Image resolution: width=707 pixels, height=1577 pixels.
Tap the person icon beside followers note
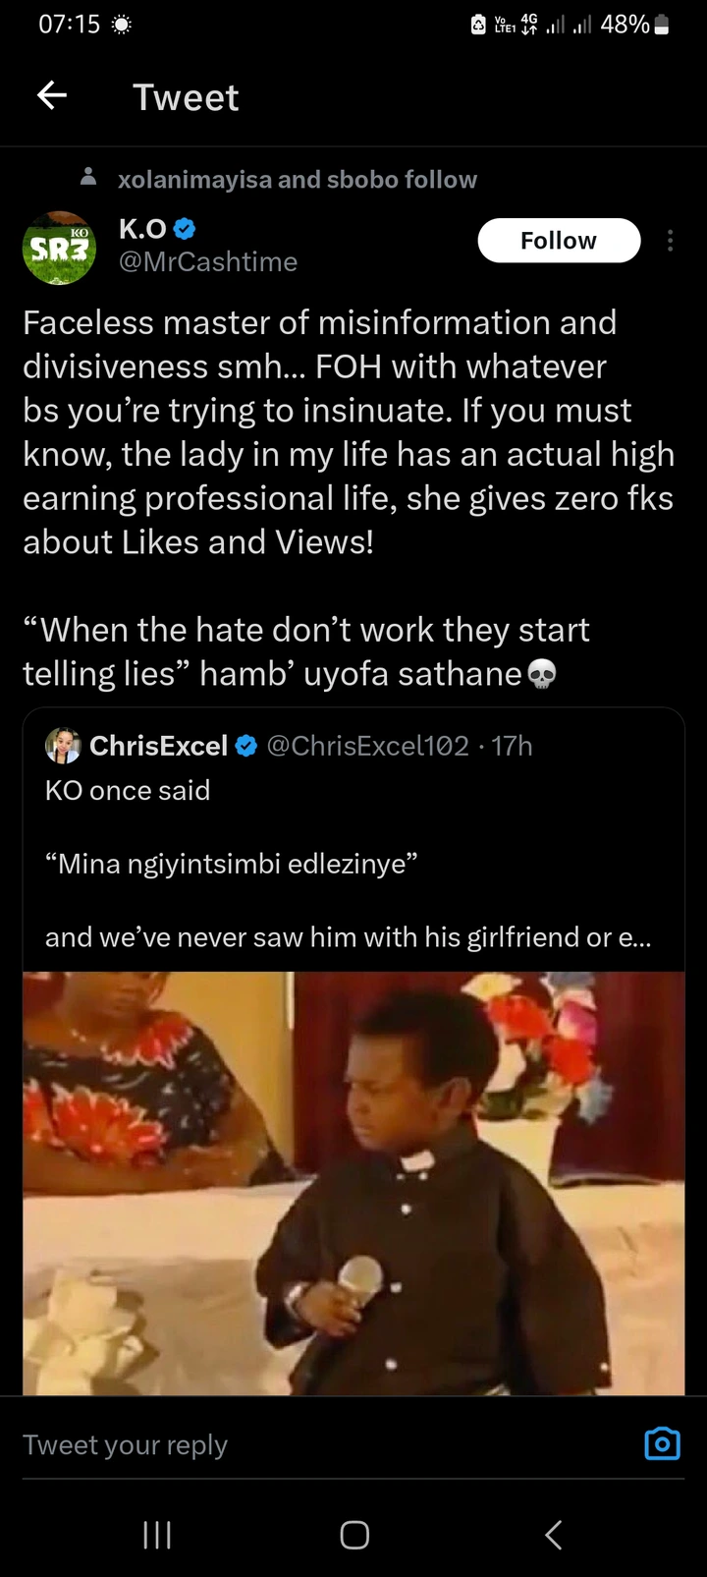(88, 178)
